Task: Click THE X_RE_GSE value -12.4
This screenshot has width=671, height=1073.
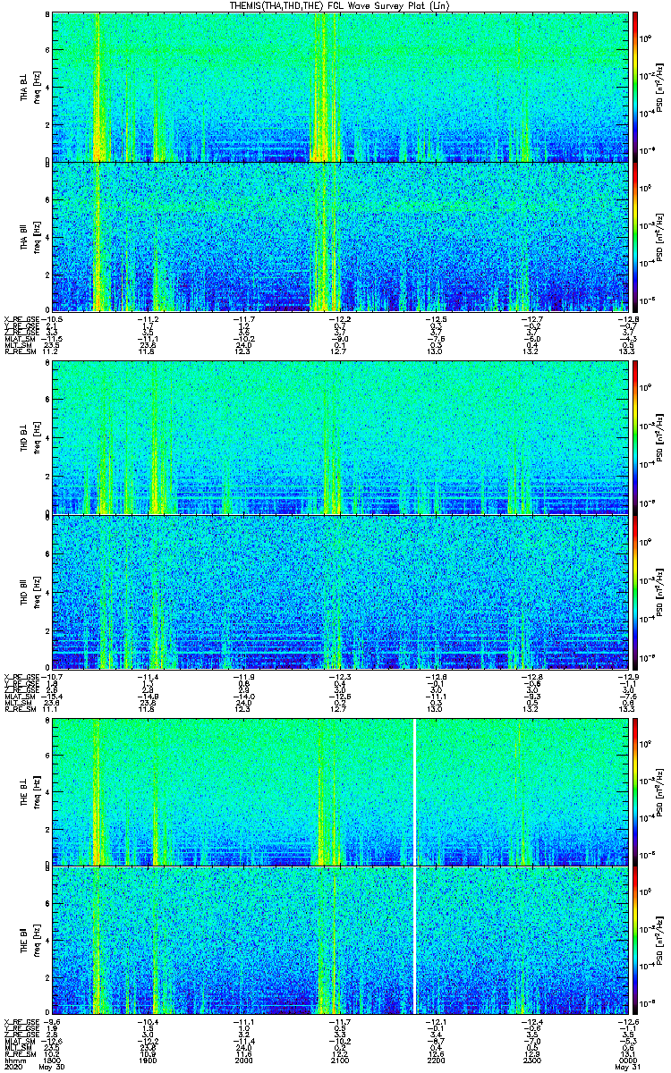Action: (531, 1021)
